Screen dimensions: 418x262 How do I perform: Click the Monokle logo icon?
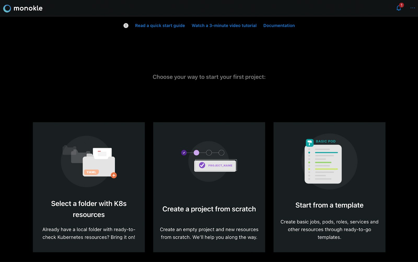point(7,8)
